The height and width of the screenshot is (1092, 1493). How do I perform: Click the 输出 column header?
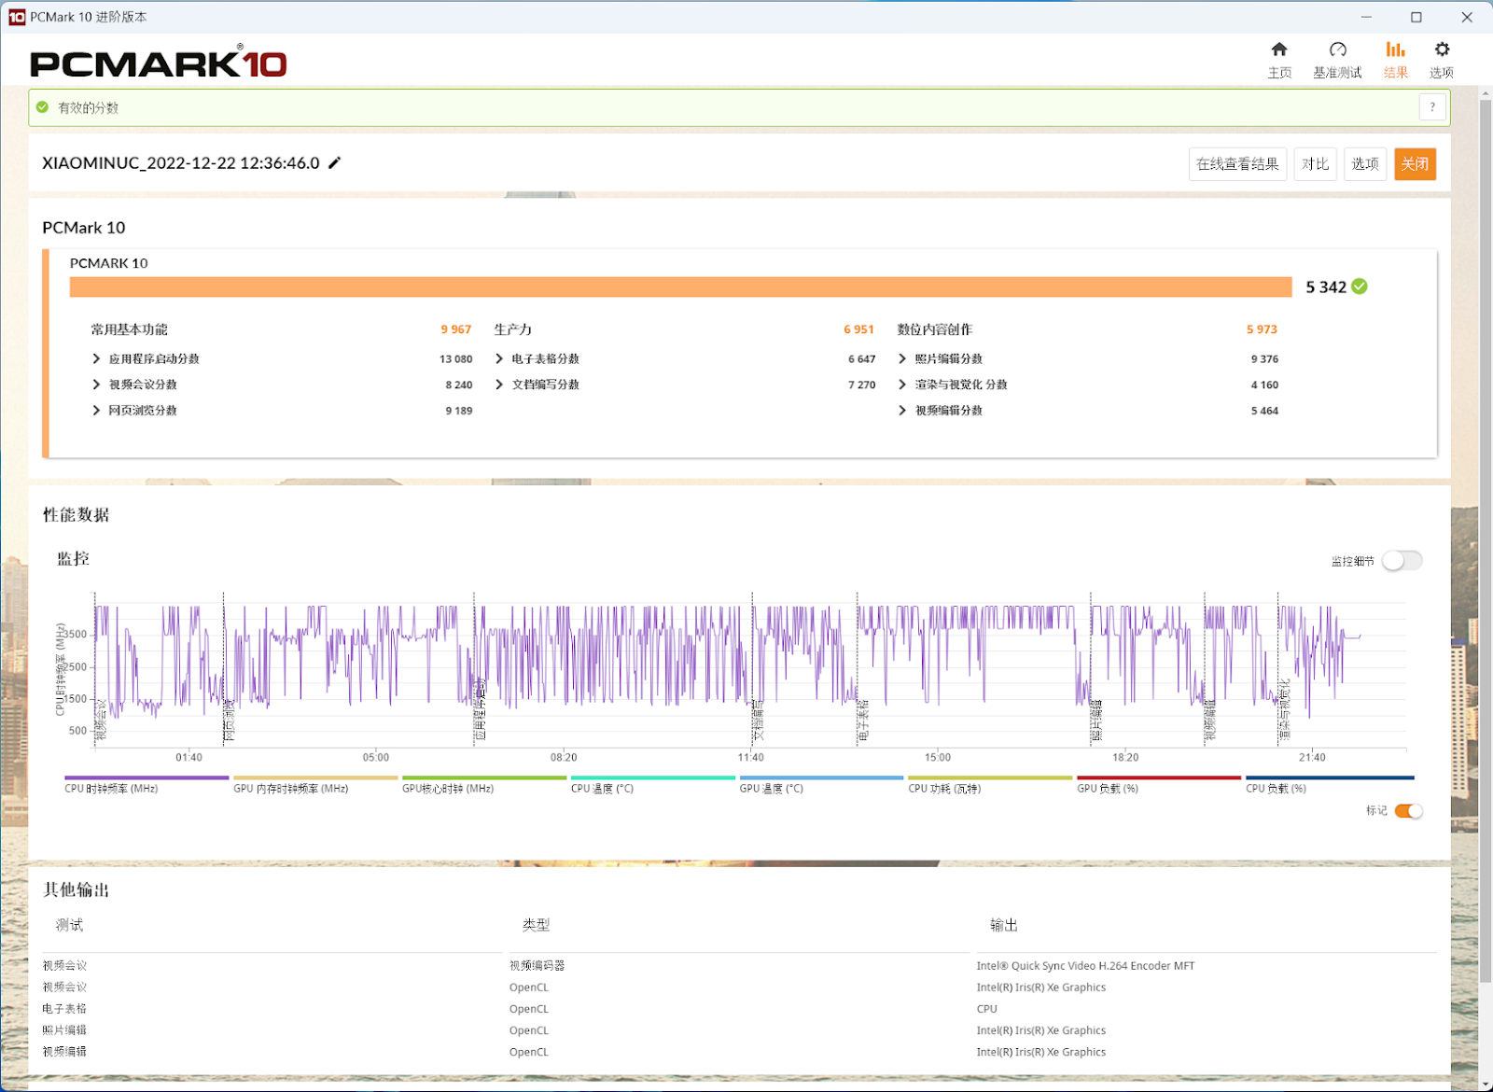coord(1003,925)
